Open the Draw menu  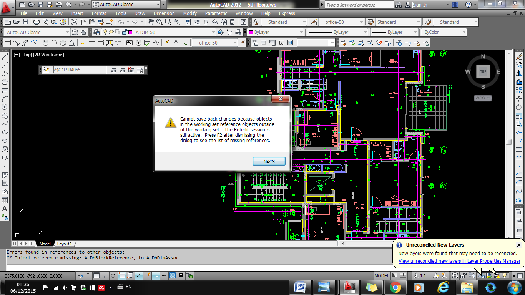pyautogui.click(x=140, y=13)
